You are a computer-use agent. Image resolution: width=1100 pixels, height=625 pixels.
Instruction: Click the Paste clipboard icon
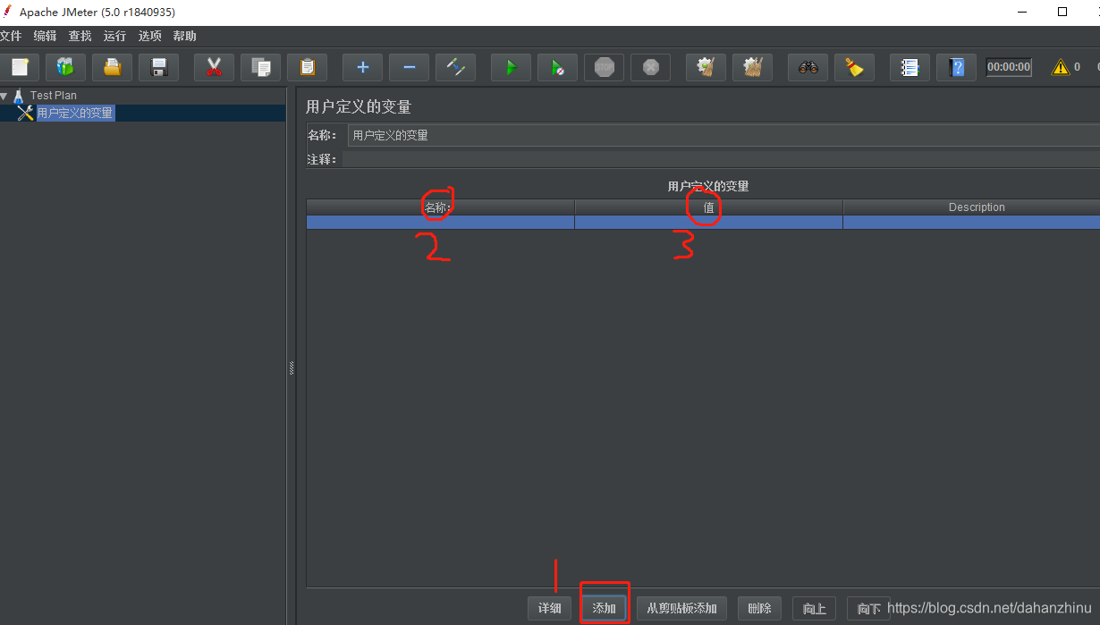[308, 67]
